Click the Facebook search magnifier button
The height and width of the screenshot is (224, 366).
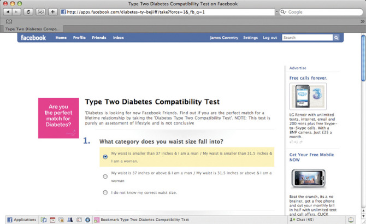(336, 38)
